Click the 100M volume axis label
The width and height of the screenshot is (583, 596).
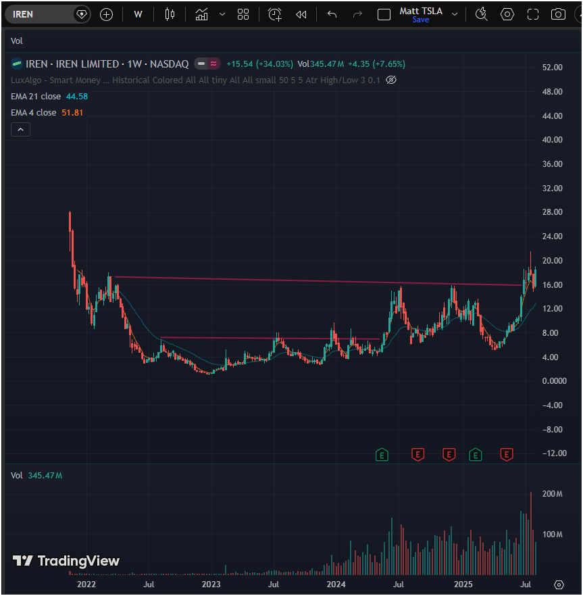tap(552, 535)
